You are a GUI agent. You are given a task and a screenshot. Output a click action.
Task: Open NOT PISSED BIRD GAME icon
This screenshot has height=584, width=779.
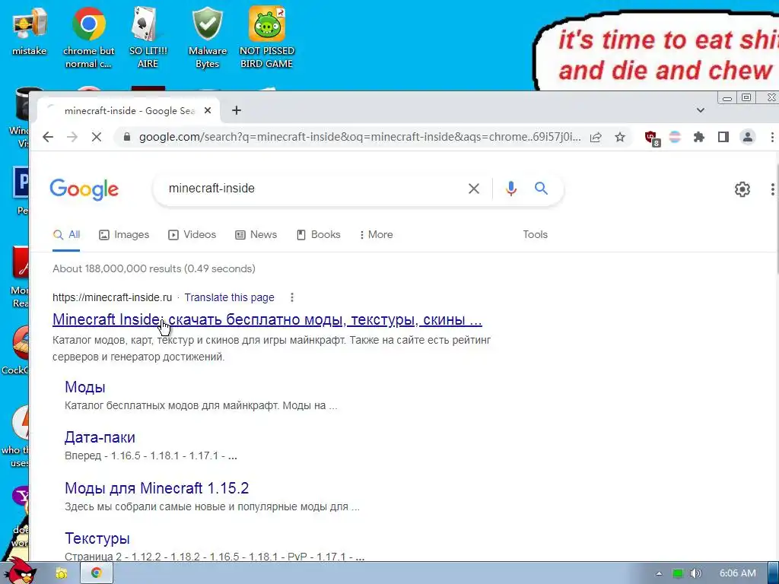tap(267, 38)
